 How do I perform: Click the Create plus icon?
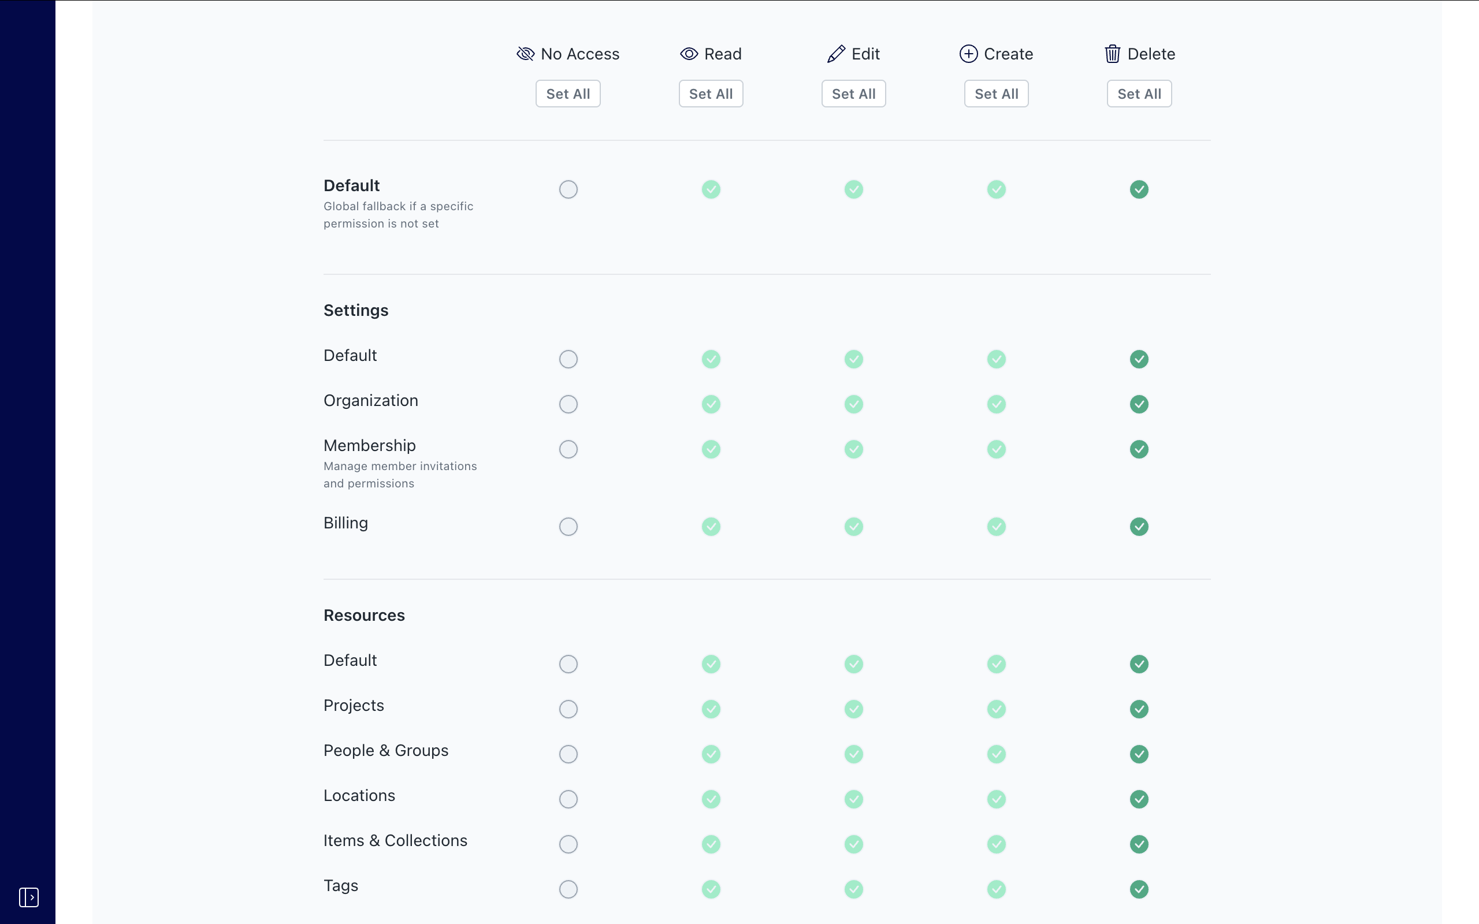tap(968, 54)
